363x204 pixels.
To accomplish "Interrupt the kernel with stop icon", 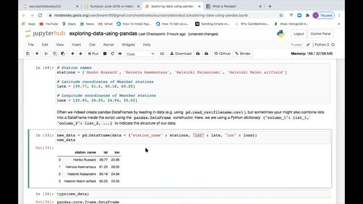I will pyautogui.click(x=105, y=54).
